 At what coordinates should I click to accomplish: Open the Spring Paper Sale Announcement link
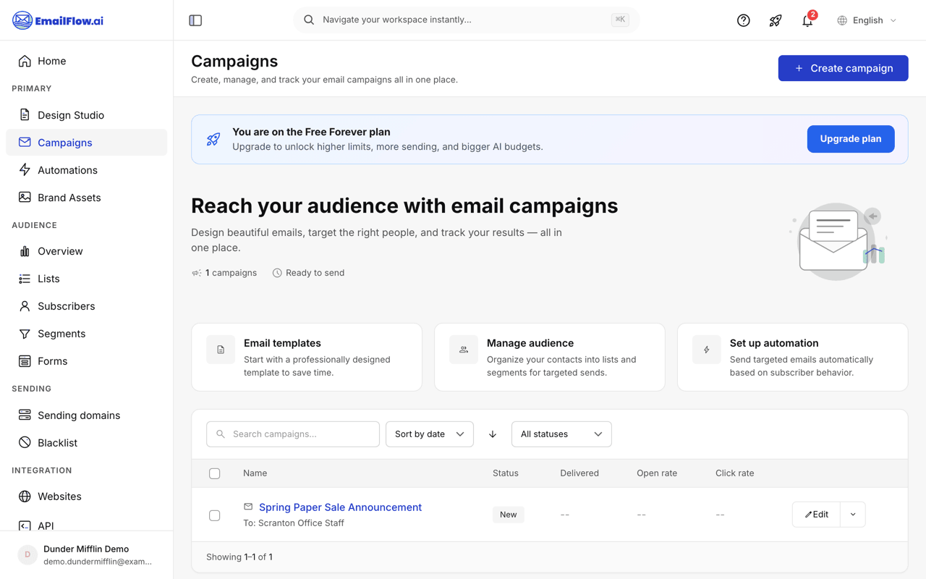click(340, 507)
